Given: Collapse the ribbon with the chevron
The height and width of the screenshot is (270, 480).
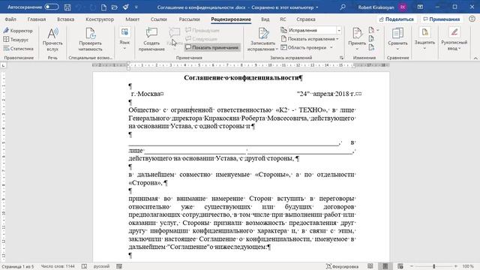Looking at the screenshot, I should point(475,58).
